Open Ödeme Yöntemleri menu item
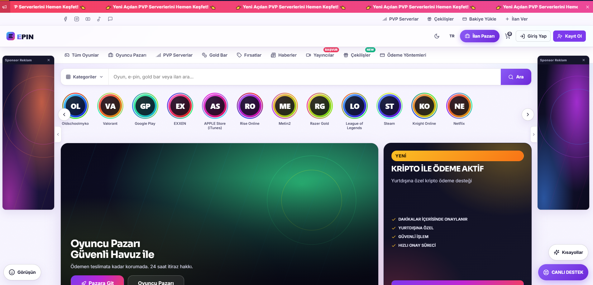The image size is (593, 285). (x=403, y=55)
